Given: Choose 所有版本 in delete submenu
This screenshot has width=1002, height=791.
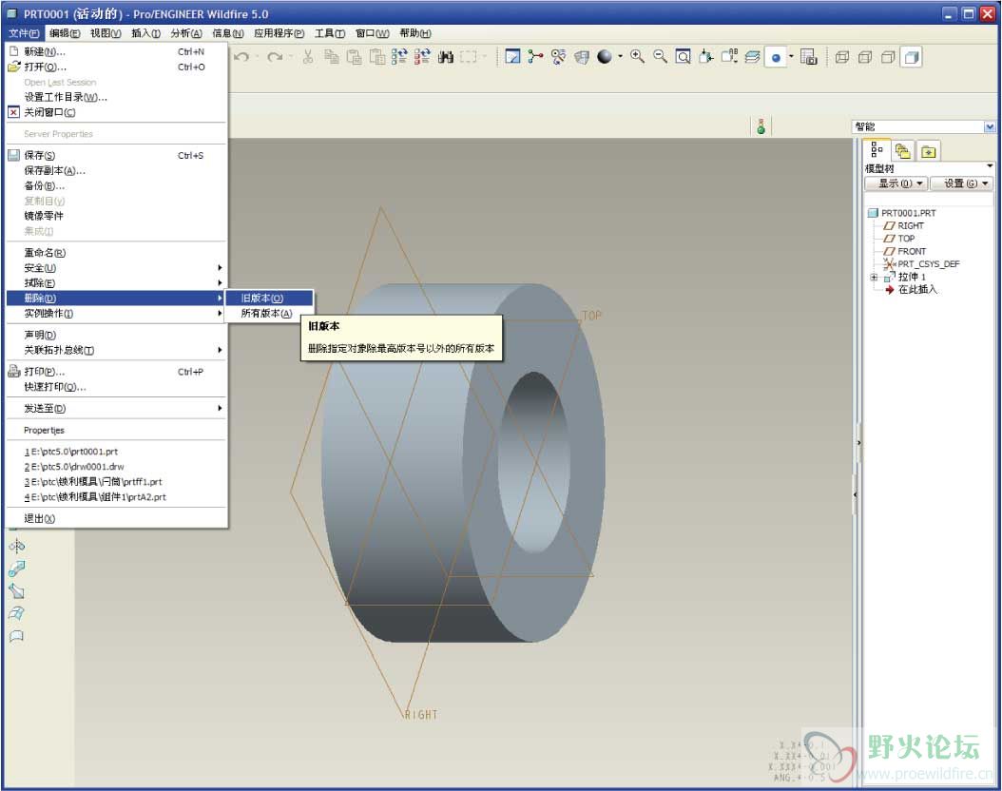Looking at the screenshot, I should (x=269, y=314).
